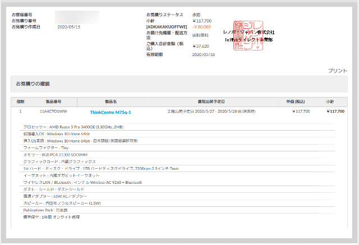Select the AMD Ryzen 5 Pro 3400GE processor row

click(177, 127)
